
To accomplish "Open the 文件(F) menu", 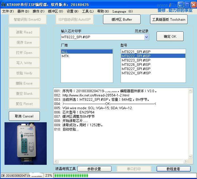I will coord(8,11).
